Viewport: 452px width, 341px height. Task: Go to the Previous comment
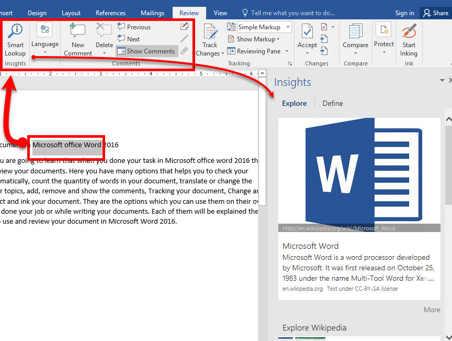click(x=134, y=27)
